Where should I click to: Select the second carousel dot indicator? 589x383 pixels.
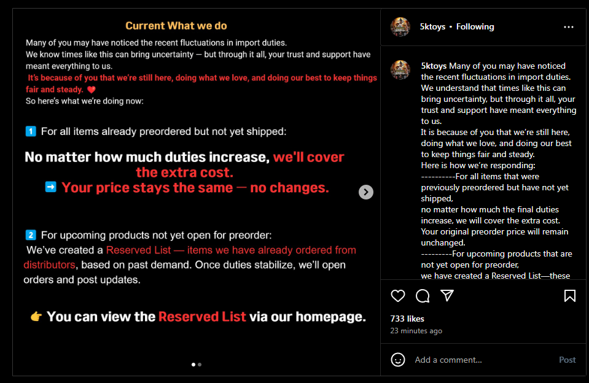200,365
